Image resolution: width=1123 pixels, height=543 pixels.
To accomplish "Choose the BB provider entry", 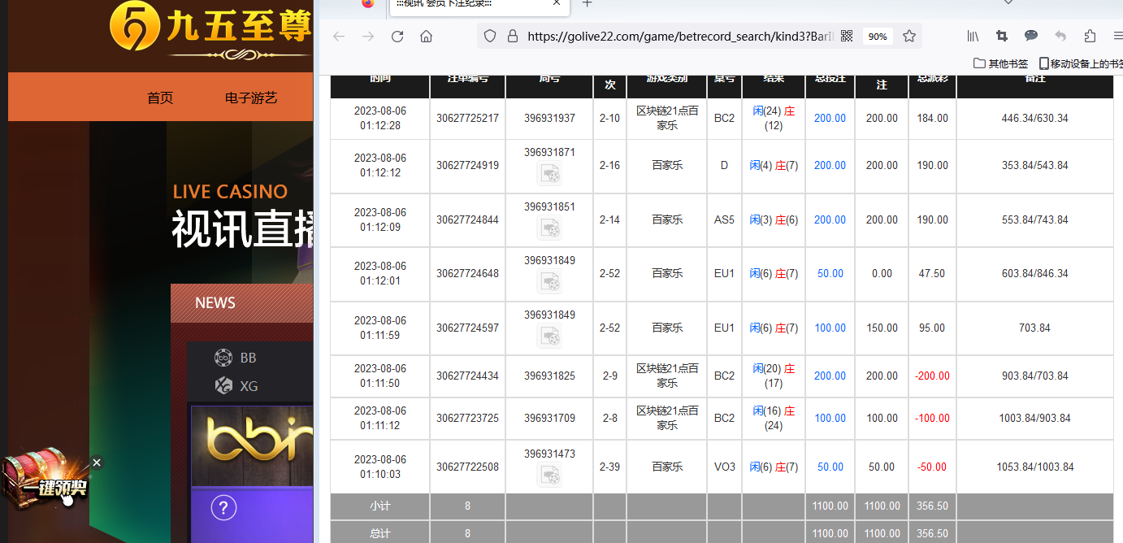I will coord(236,358).
